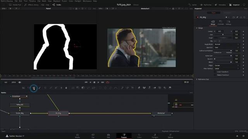
Task: Expand the Reference Size section
Action: tap(196, 80)
